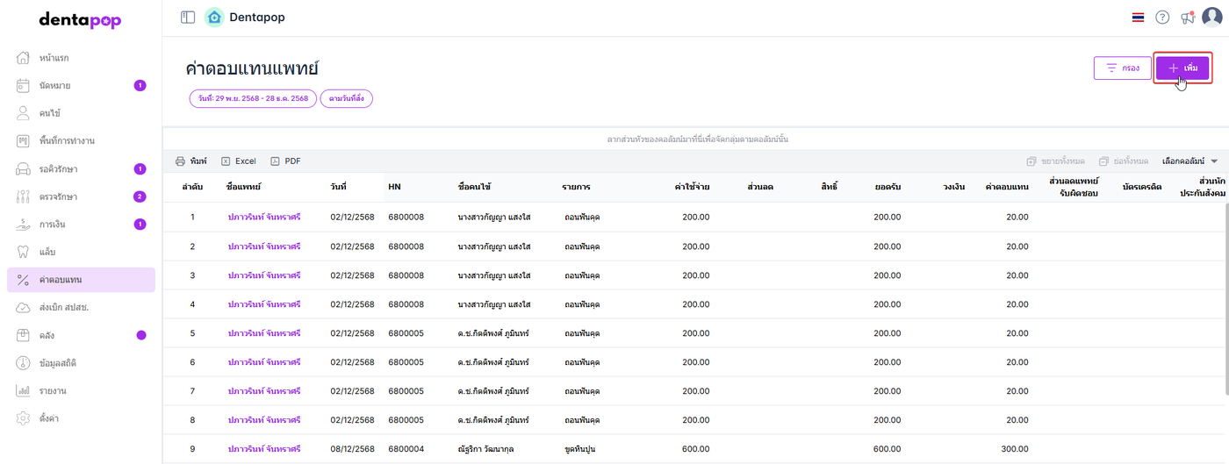Open the user profile avatar

click(1211, 18)
